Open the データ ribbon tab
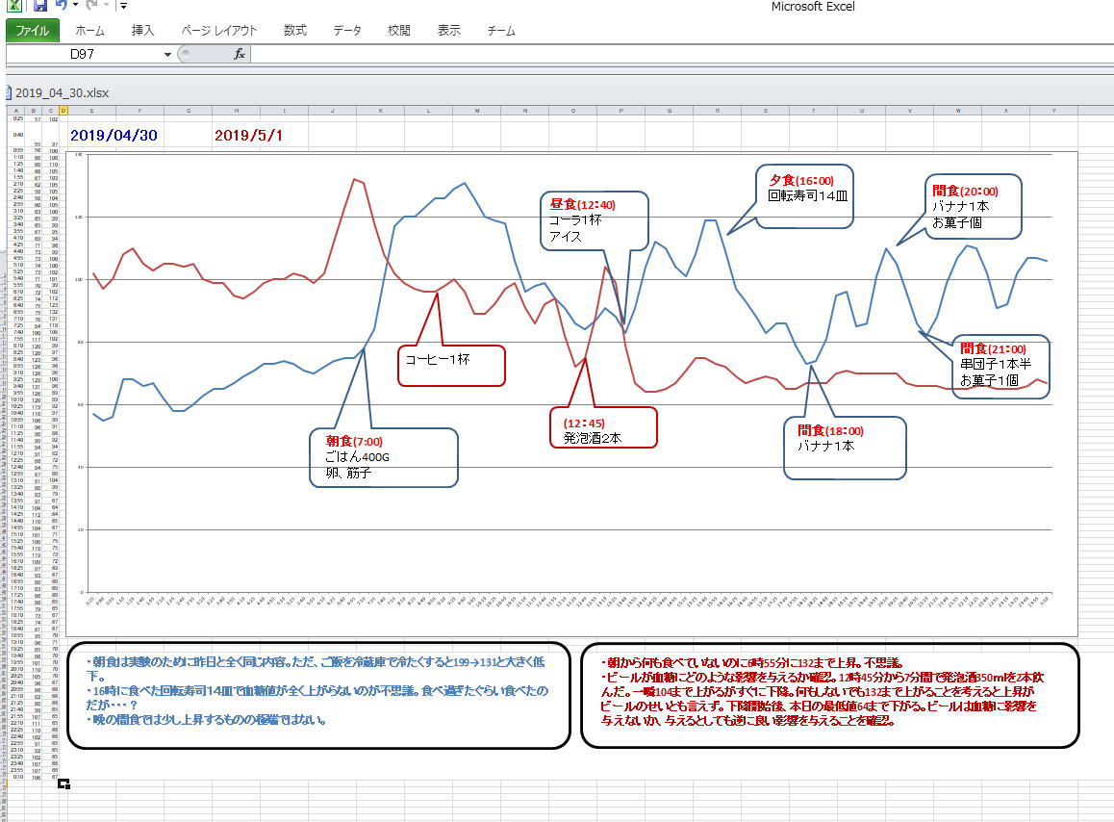Screen dimensions: 1114x822 pos(347,31)
